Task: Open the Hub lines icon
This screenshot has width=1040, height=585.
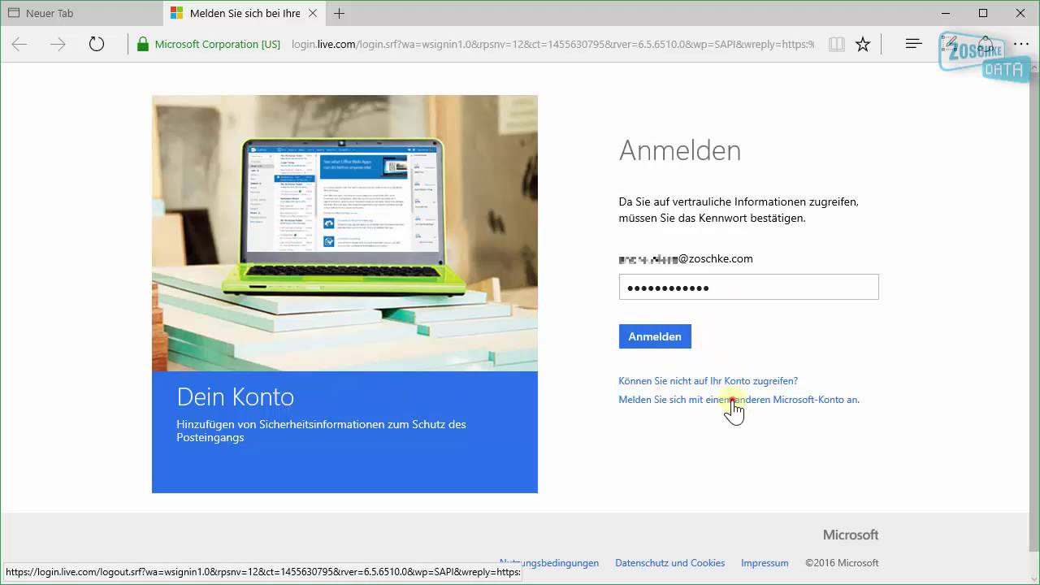Action: (913, 44)
